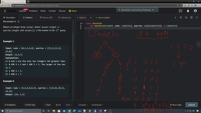This screenshot has height=113, width=201.
Task: Open the bottom Problems list button
Action: tap(10, 105)
